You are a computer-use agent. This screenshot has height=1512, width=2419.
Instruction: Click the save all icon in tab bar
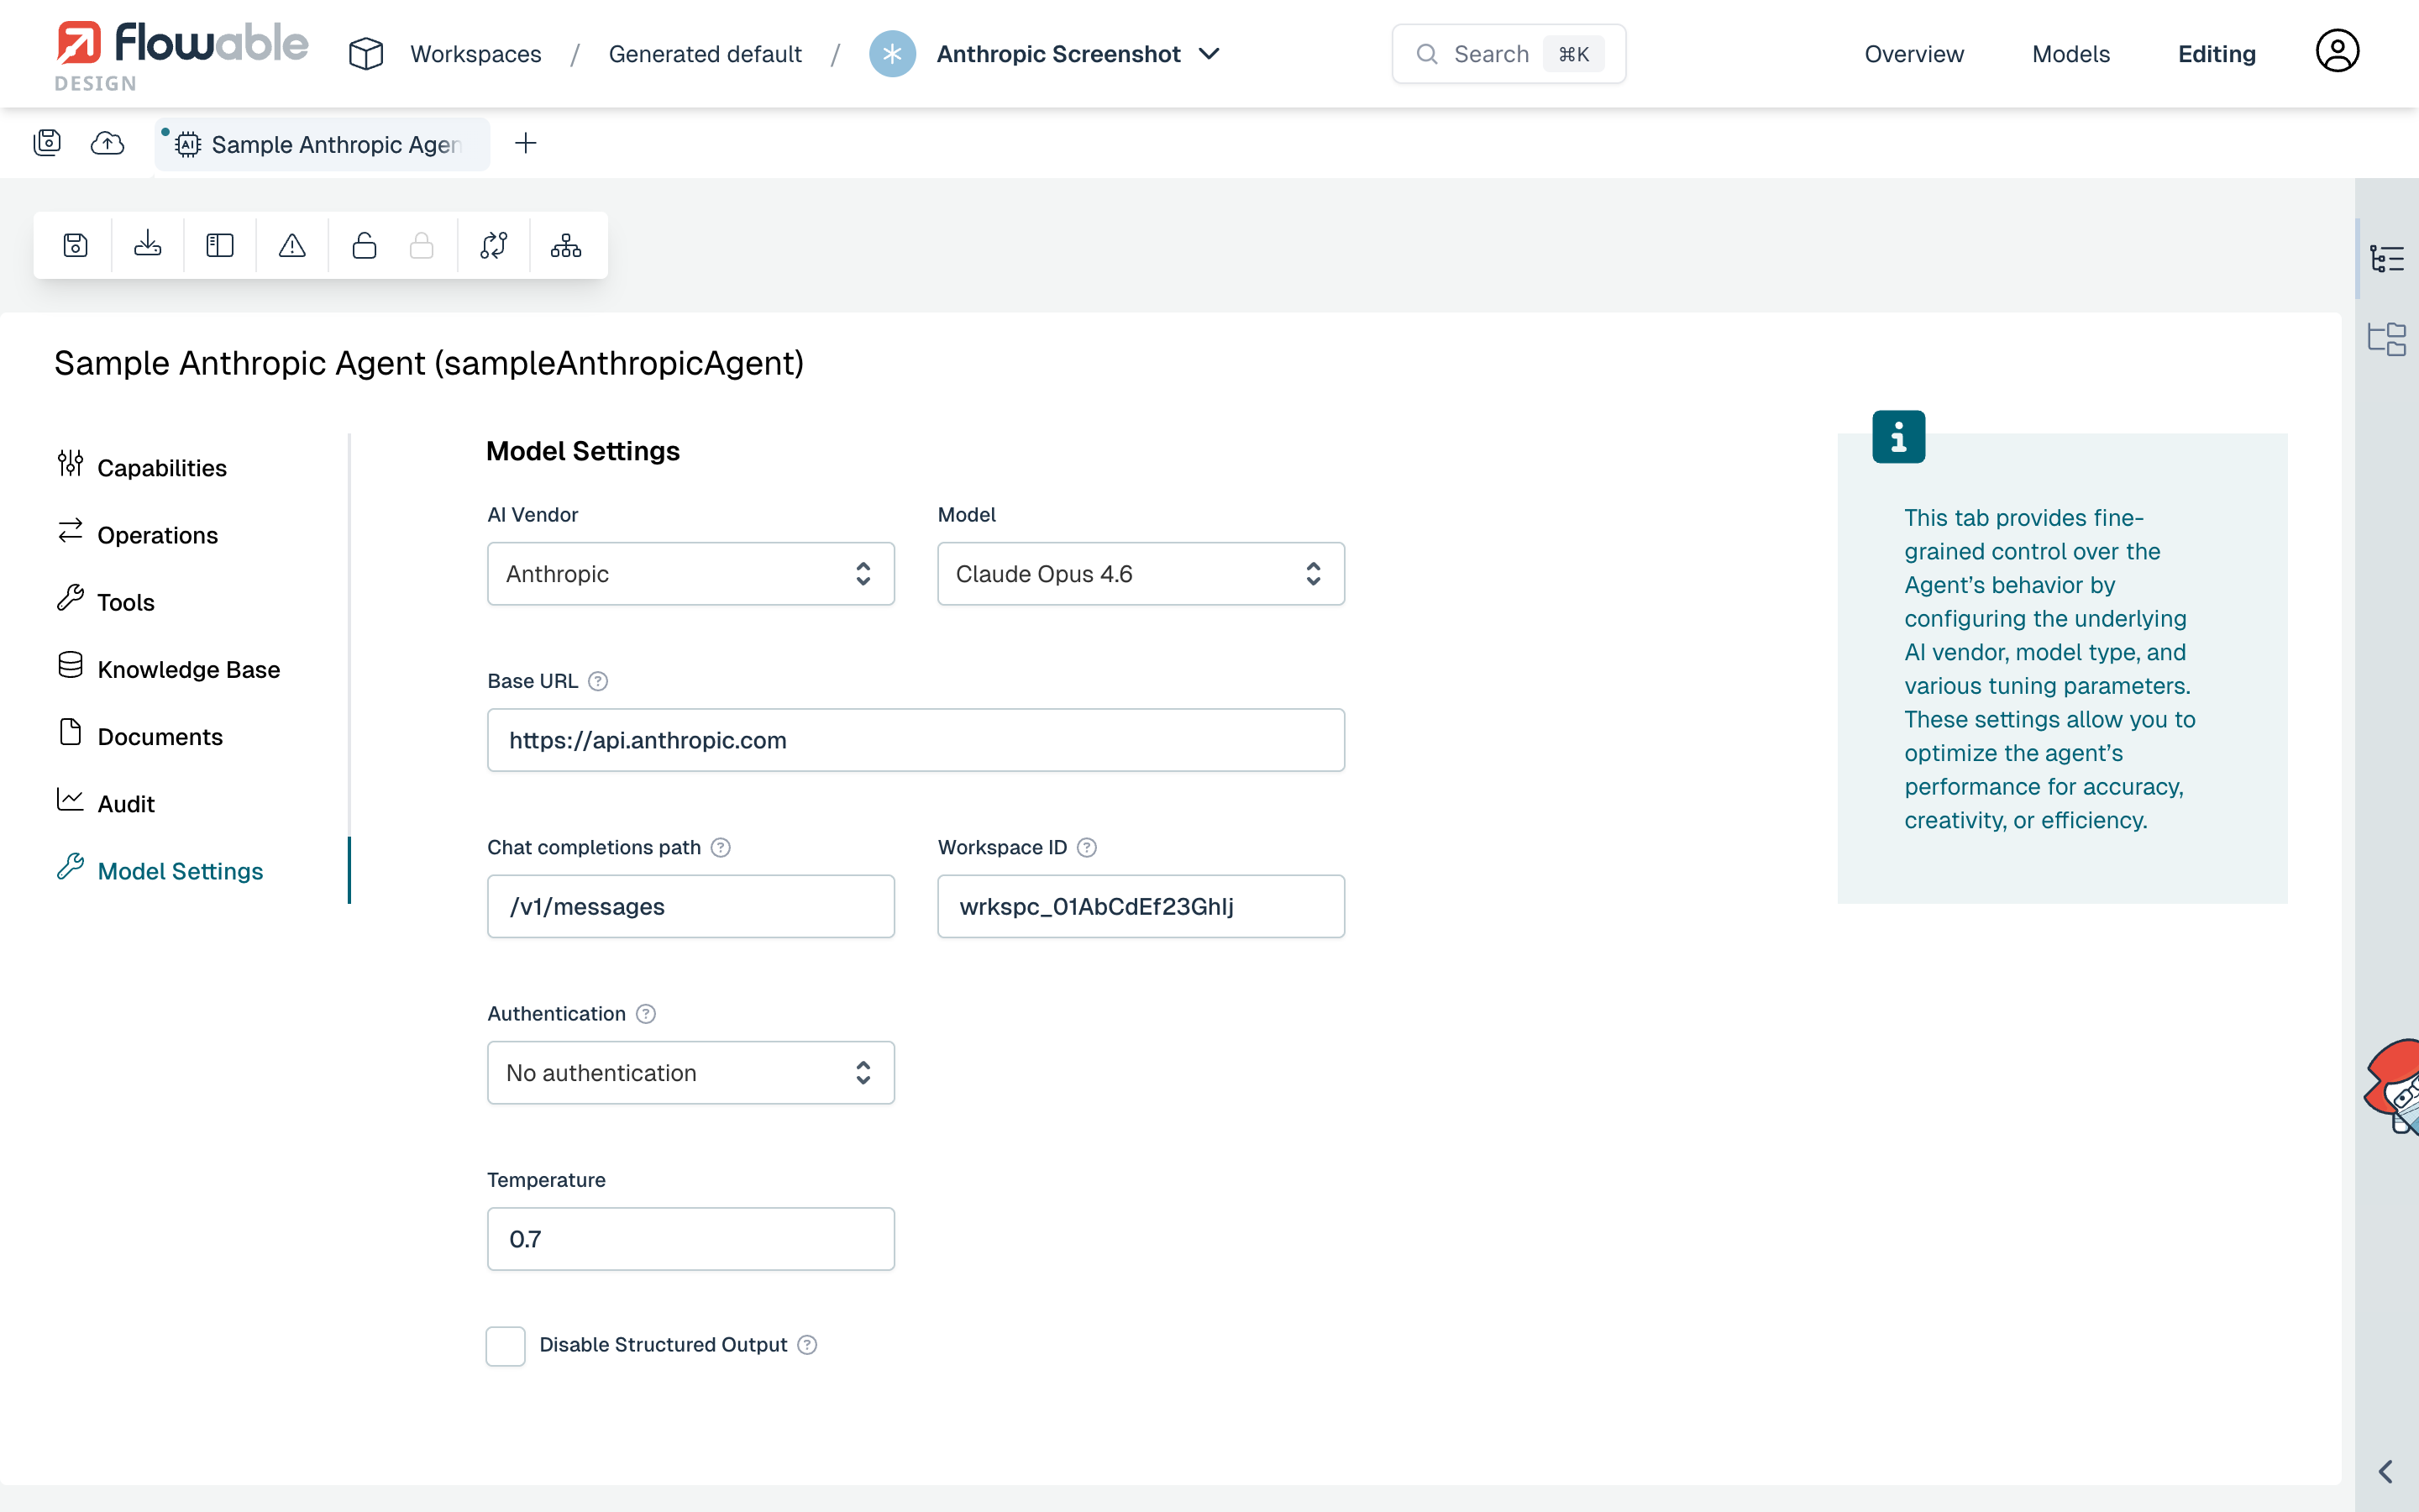coord(47,143)
